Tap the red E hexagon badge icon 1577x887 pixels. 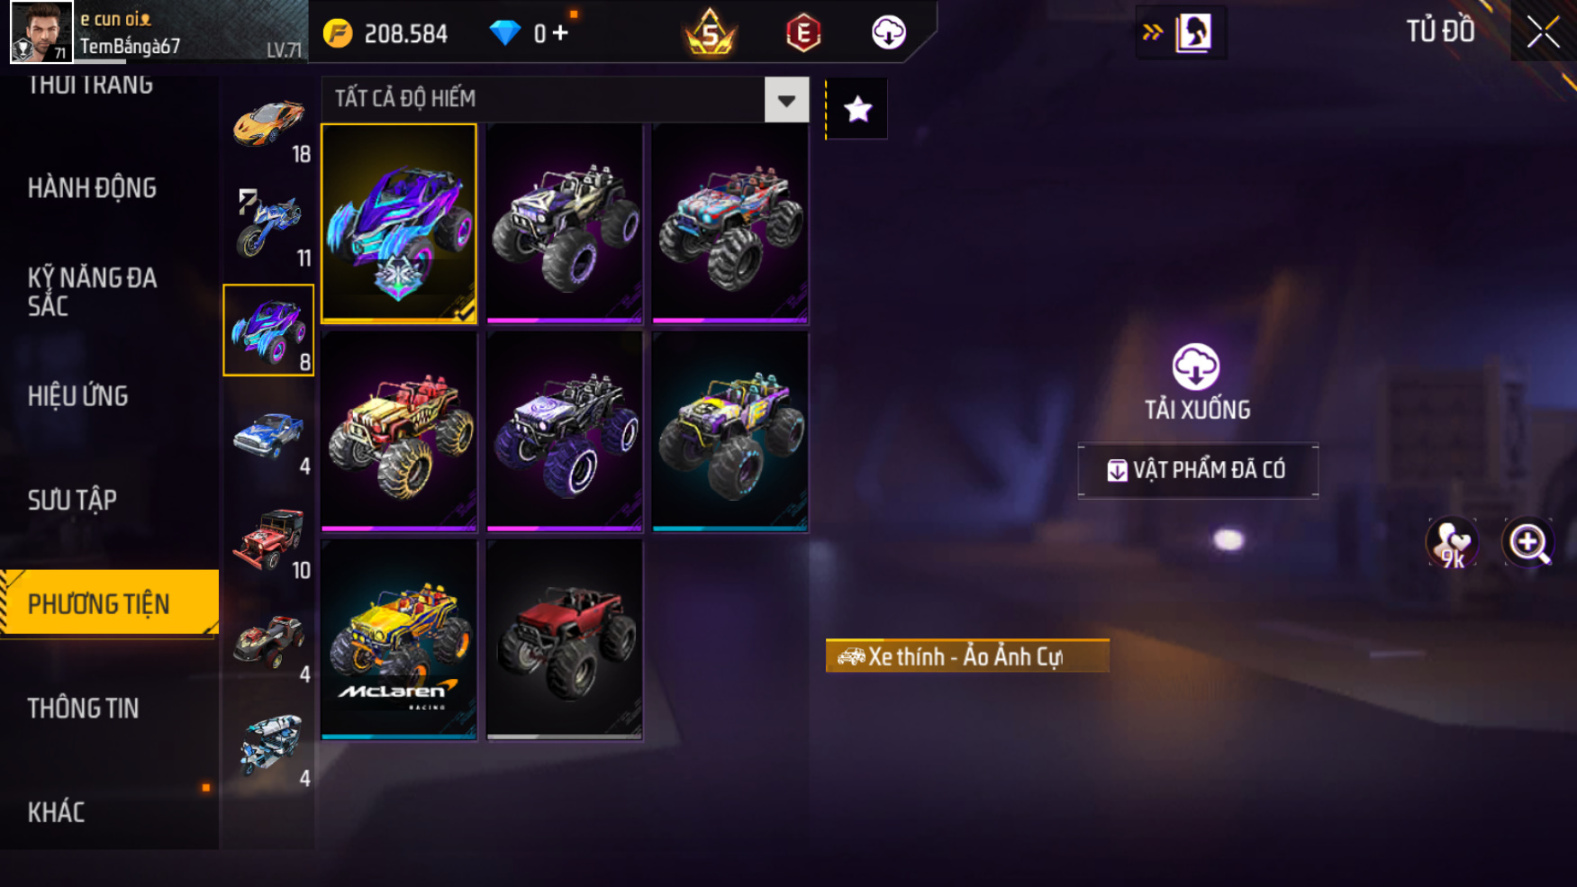tap(803, 33)
